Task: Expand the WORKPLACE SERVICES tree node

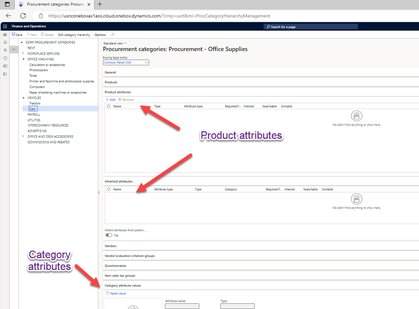Action: (x=23, y=53)
